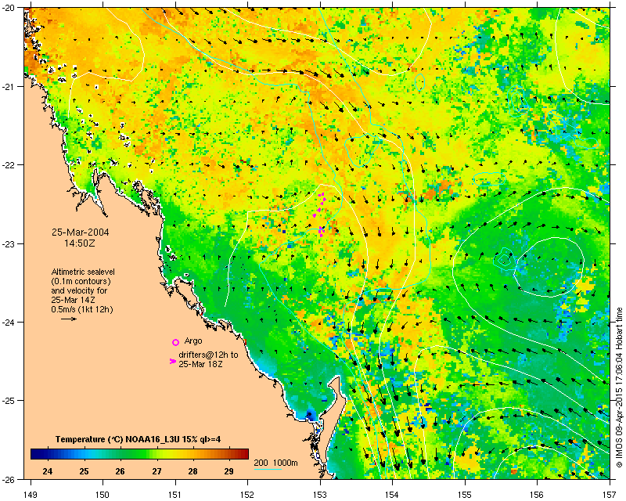Image resolution: width=626 pixels, height=501 pixels.
Task: Click the colorbar tick label 27
Action: pyautogui.click(x=156, y=471)
